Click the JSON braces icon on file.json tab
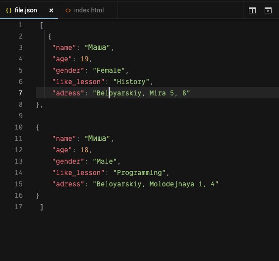 point(9,10)
